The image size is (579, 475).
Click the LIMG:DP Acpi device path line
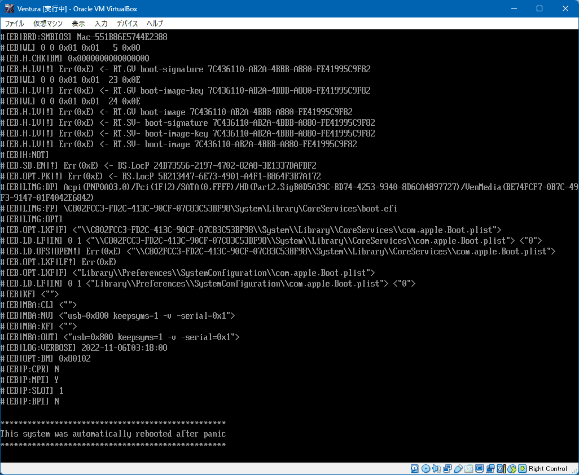[x=289, y=192]
